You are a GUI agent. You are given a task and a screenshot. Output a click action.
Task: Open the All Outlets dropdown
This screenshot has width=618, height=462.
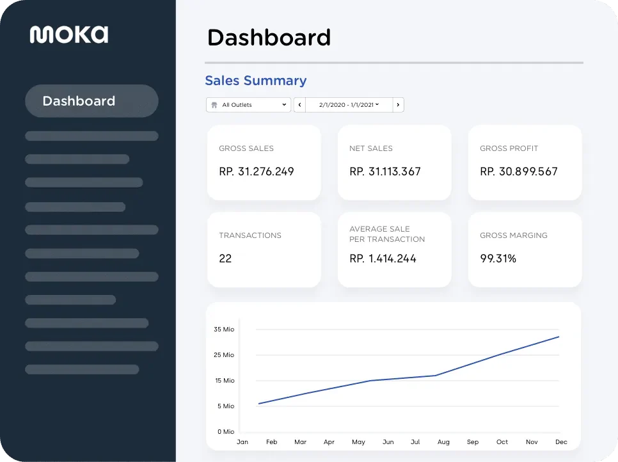point(248,105)
